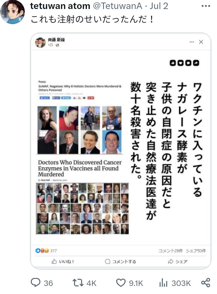Open the tweet share icon
Image resolution: width=217 pixels, height=294 pixels.
pos(205,283)
